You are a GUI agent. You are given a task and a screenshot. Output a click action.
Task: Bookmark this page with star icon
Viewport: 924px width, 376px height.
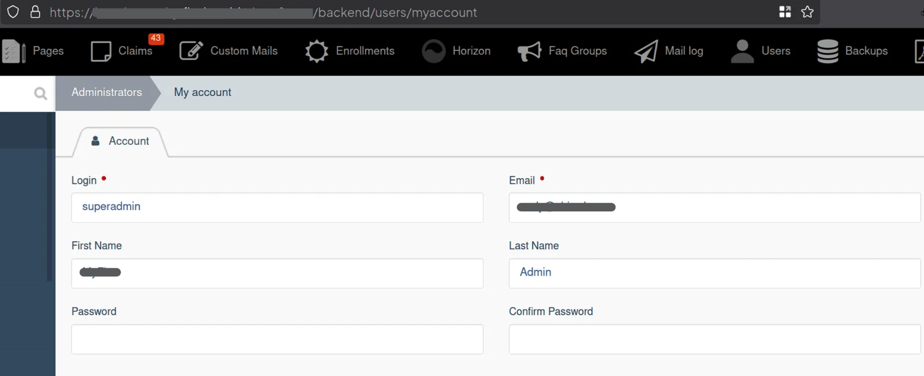[x=807, y=12]
